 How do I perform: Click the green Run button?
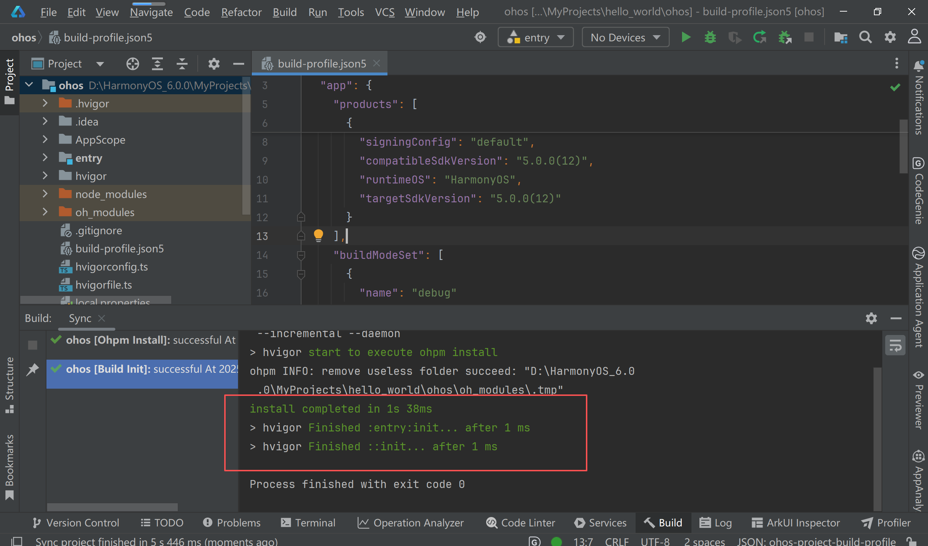[685, 37]
